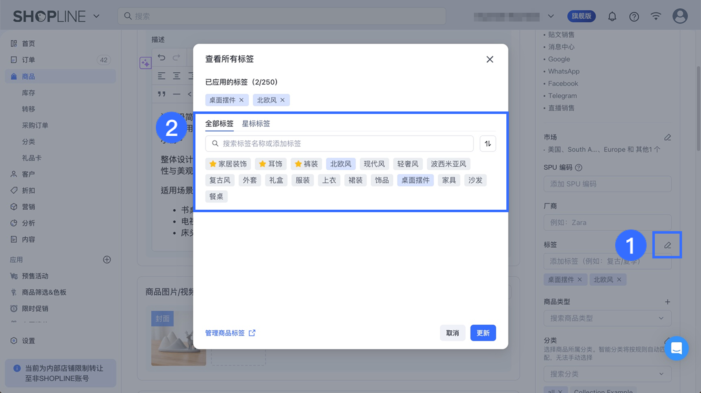The image size is (701, 393).
Task: Open the 搜索商品类型 dropdown
Action: [607, 318]
